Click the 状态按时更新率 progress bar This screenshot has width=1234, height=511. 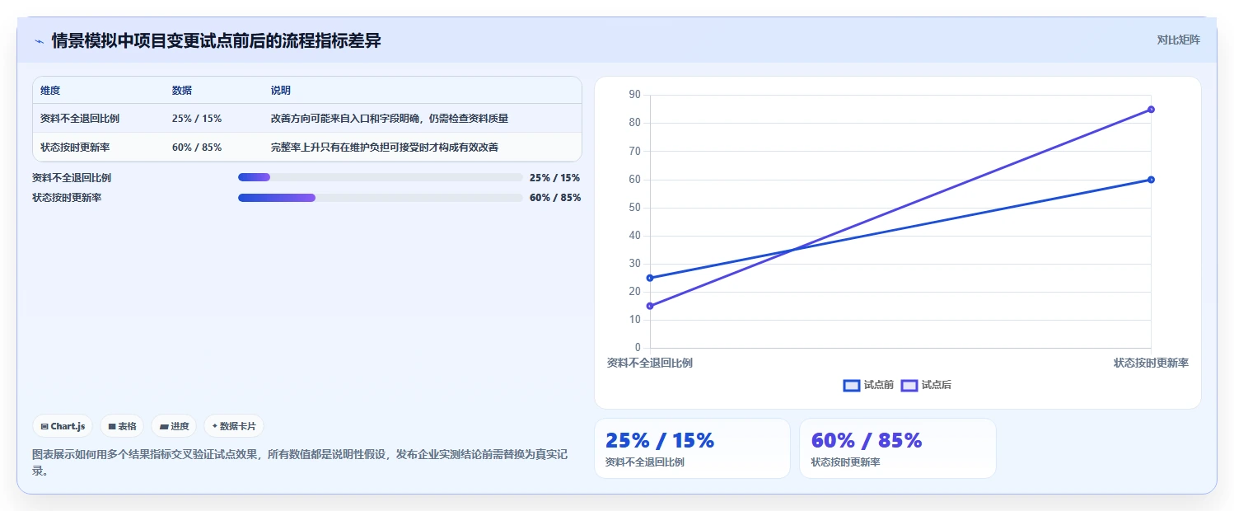point(381,198)
